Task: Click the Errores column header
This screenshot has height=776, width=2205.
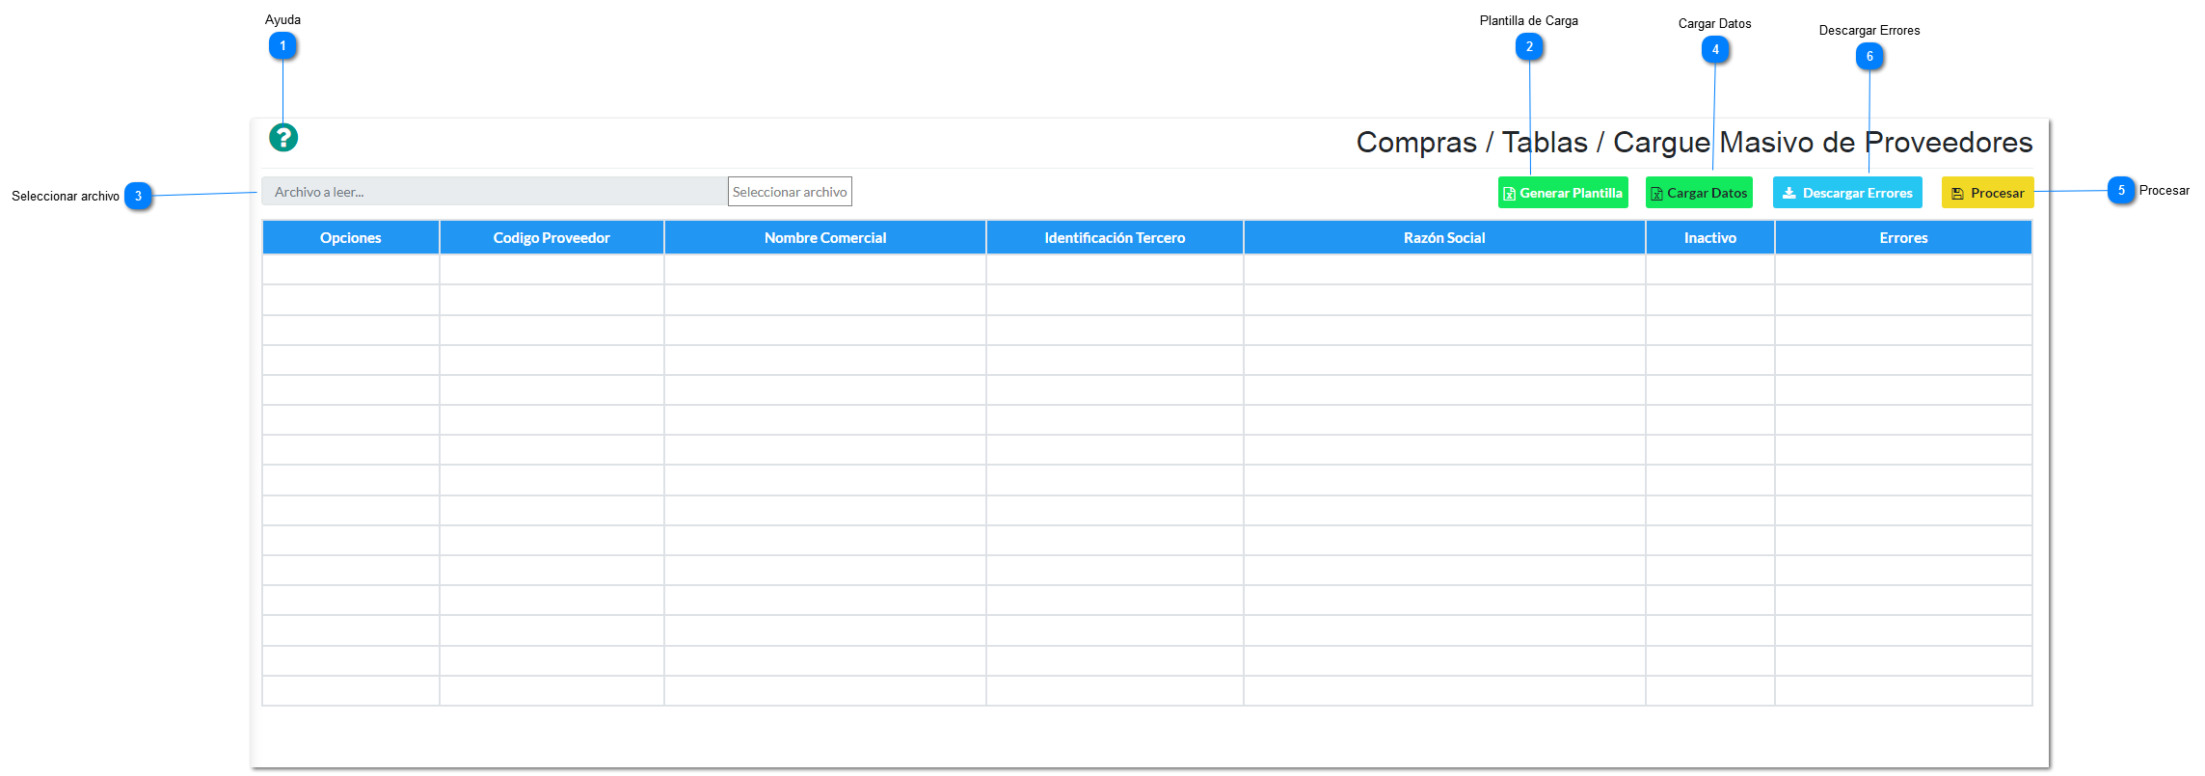Action: click(x=1904, y=238)
